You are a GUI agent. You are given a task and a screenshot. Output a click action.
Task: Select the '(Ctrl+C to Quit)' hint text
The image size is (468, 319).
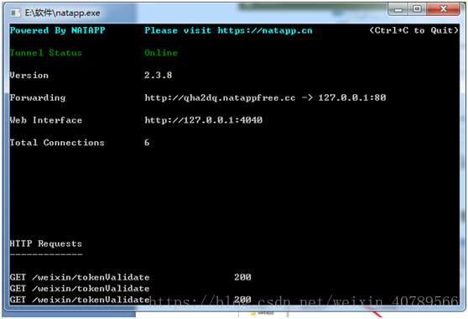[413, 30]
